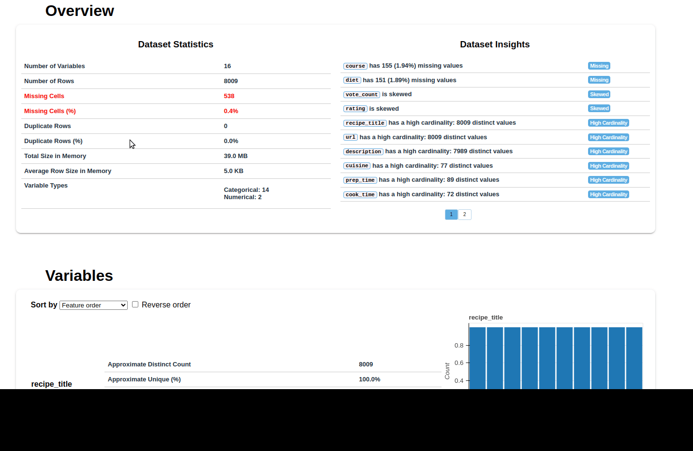This screenshot has height=451, width=693.
Task: Click the High Cardinality badge for cook_time
Action: point(608,194)
